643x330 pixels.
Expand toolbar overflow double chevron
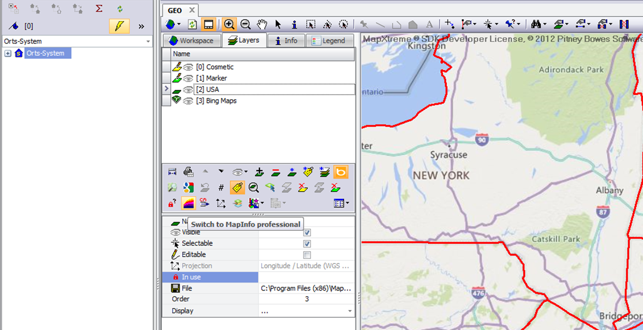tap(141, 27)
